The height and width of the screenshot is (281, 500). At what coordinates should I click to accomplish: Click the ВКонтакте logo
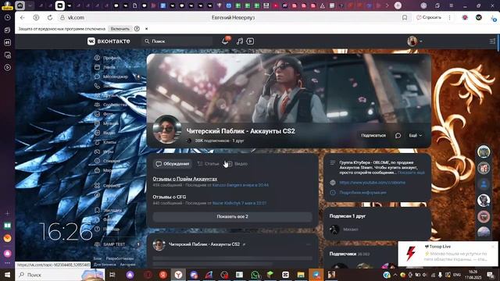pyautogui.click(x=109, y=41)
